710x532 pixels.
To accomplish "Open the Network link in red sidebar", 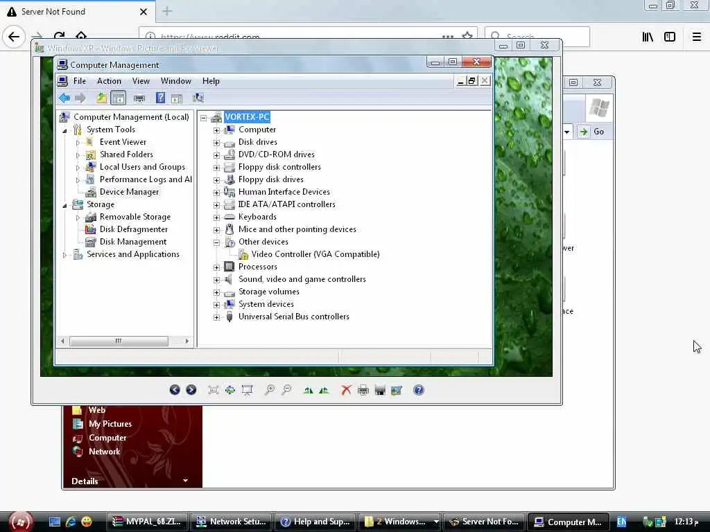I will (x=104, y=452).
